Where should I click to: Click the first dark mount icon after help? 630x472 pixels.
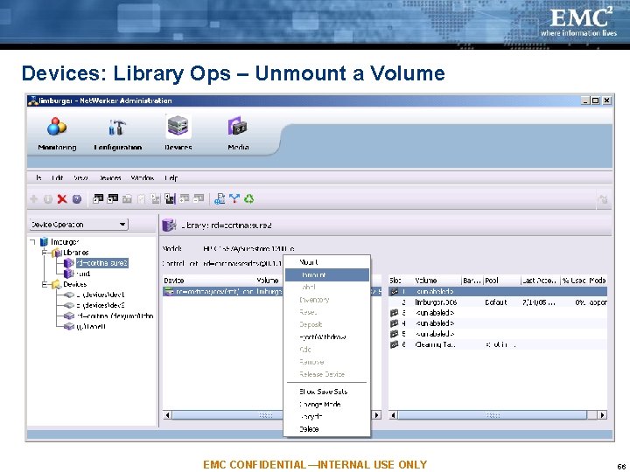tap(98, 199)
